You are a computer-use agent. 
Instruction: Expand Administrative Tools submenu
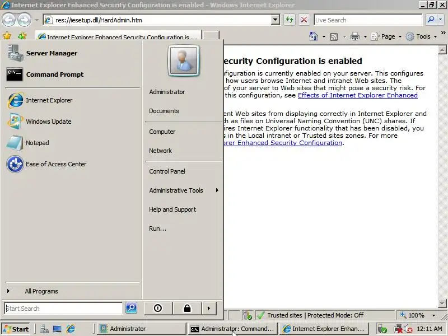183,190
